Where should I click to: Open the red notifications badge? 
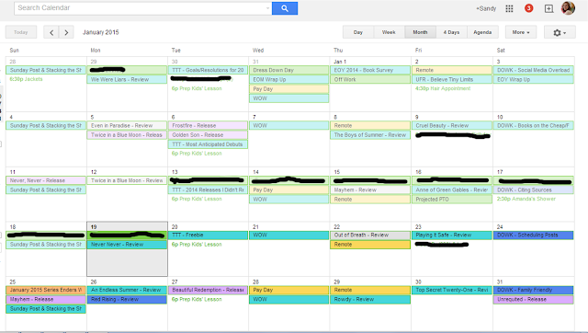click(529, 8)
